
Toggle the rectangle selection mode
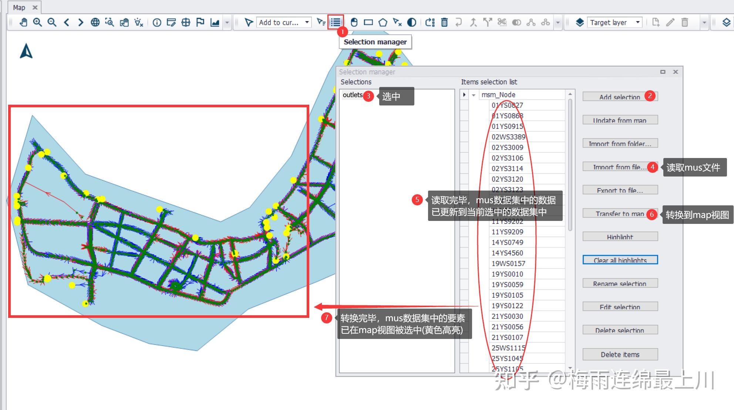pos(368,23)
